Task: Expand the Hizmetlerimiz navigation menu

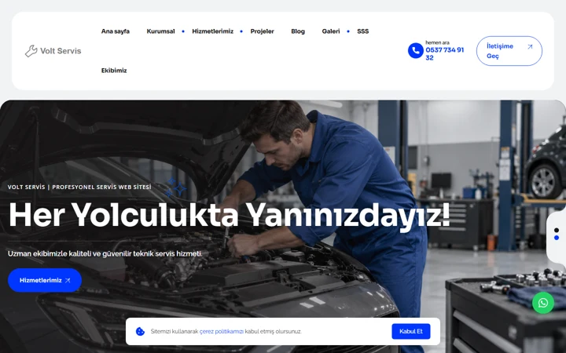Action: (x=212, y=31)
